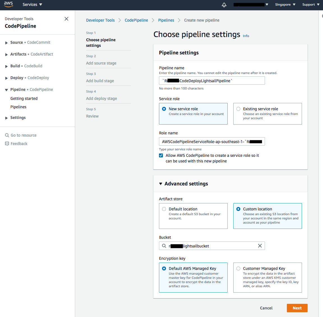Viewport: 323px width, 317px height.
Task: Open the Support dropdown menu
Action: (311, 4)
